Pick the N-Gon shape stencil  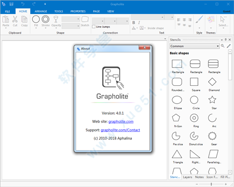pos(176,118)
